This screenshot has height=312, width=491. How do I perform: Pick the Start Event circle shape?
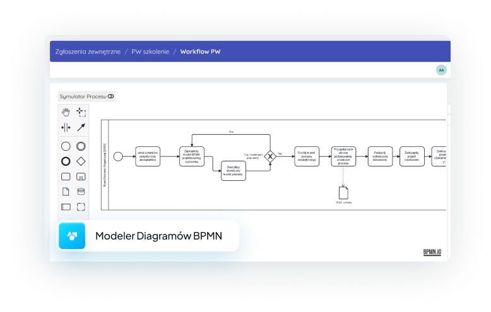coord(66,146)
